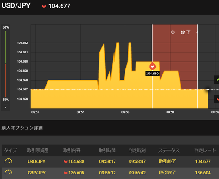Viewport: 219px width, 179px height.
Task: Click the bottom 50% sentiment label
Action: point(5,100)
